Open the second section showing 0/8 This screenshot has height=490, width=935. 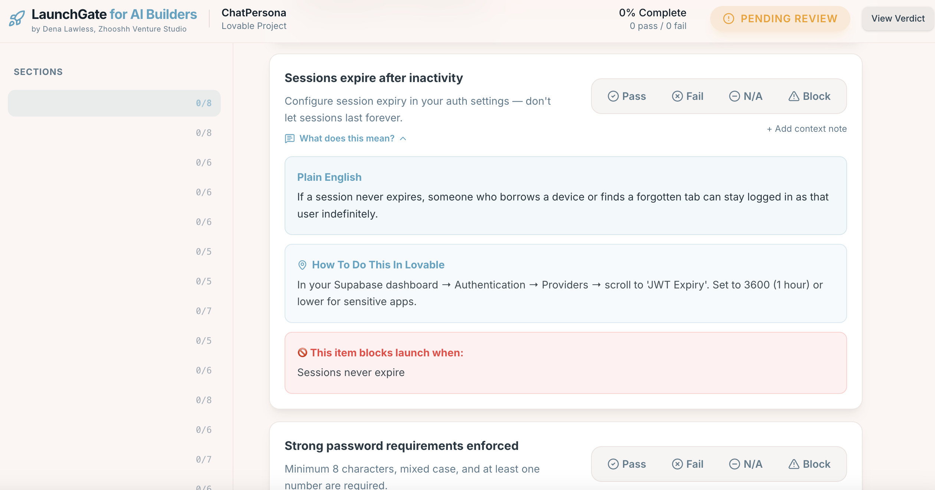coord(114,133)
